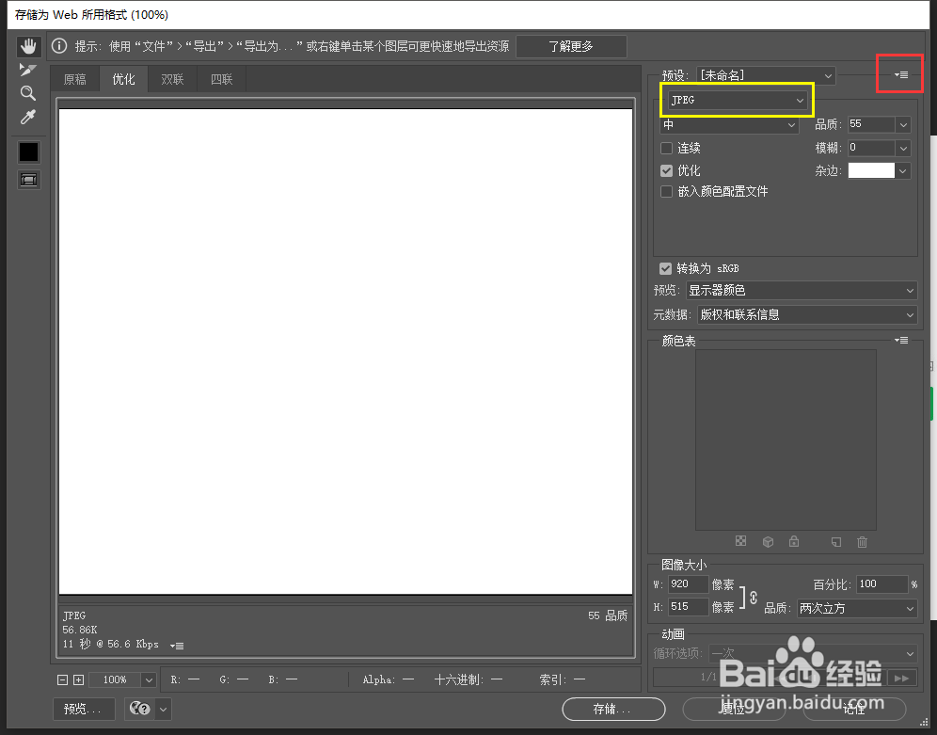
Task: Open the preset panel flyout menu
Action: pyautogui.click(x=899, y=74)
